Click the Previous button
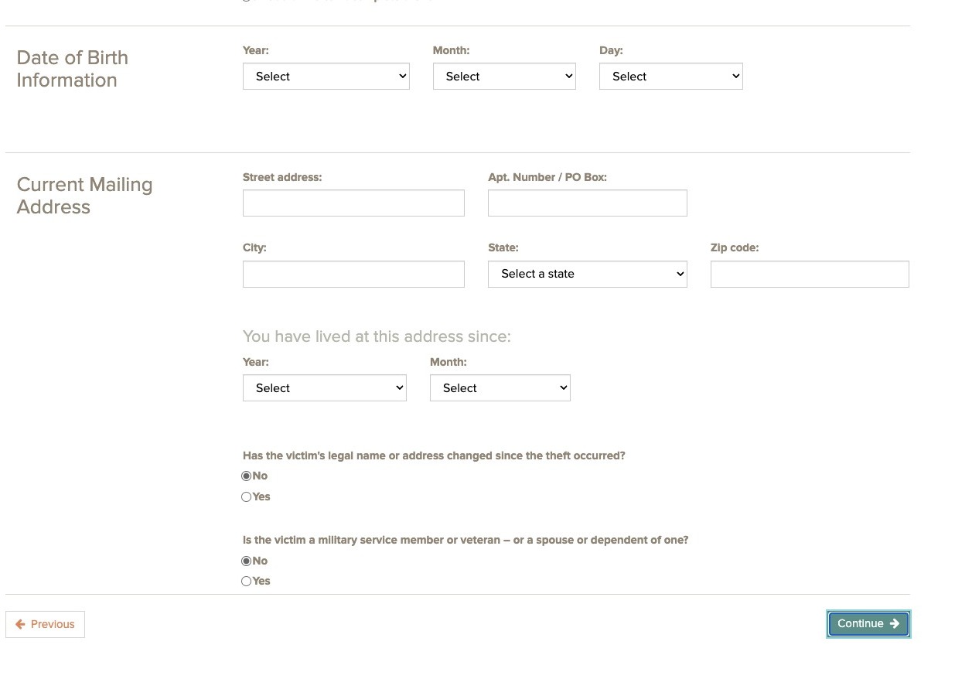955x679 pixels. pyautogui.click(x=45, y=625)
